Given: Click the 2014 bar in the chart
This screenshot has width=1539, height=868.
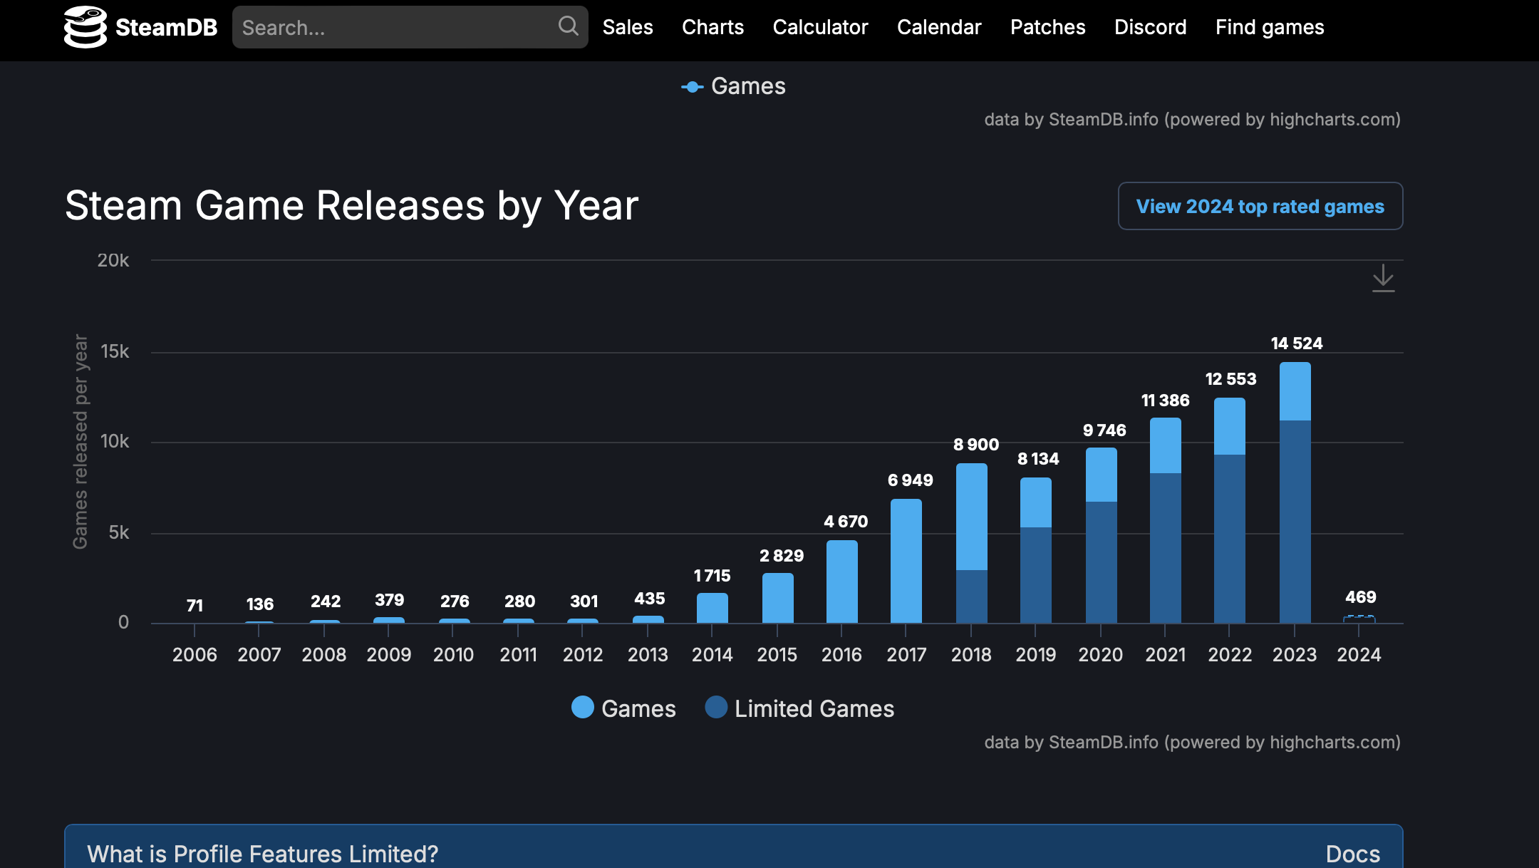Looking at the screenshot, I should pyautogui.click(x=712, y=608).
